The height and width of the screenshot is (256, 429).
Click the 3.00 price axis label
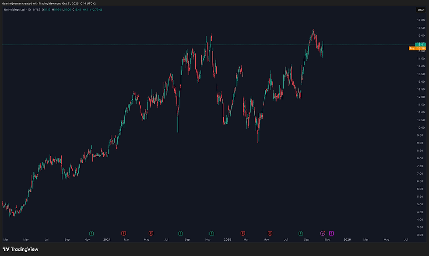click(x=420, y=235)
